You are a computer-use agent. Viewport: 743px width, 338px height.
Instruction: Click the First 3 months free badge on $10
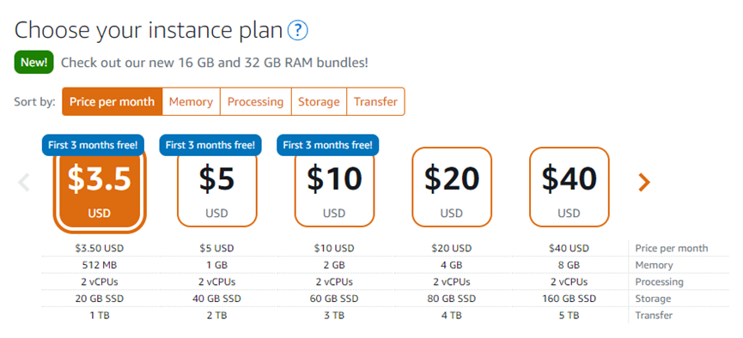click(x=328, y=145)
